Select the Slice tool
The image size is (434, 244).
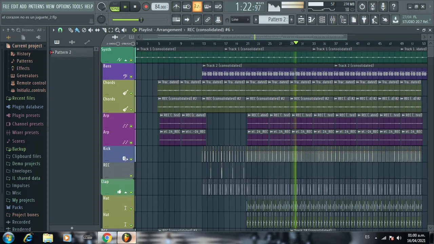pyautogui.click(x=104, y=30)
